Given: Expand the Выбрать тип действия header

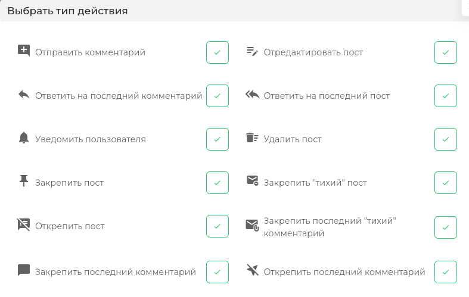Looking at the screenshot, I should point(235,11).
